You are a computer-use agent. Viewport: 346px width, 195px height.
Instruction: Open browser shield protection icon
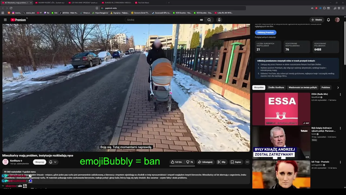point(339,8)
